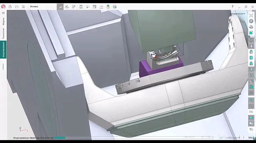Open the Help question mark button
The image size is (256, 143).
pyautogui.click(x=233, y=6)
